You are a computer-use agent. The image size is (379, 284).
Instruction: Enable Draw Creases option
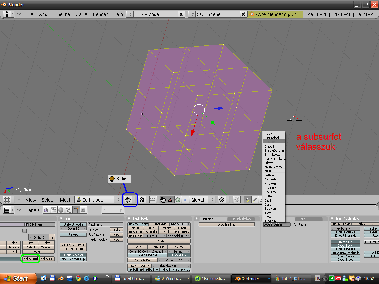[345, 249]
